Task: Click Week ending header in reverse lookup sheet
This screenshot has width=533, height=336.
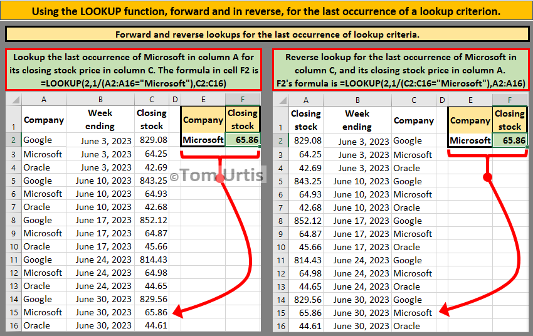Action: 357,120
